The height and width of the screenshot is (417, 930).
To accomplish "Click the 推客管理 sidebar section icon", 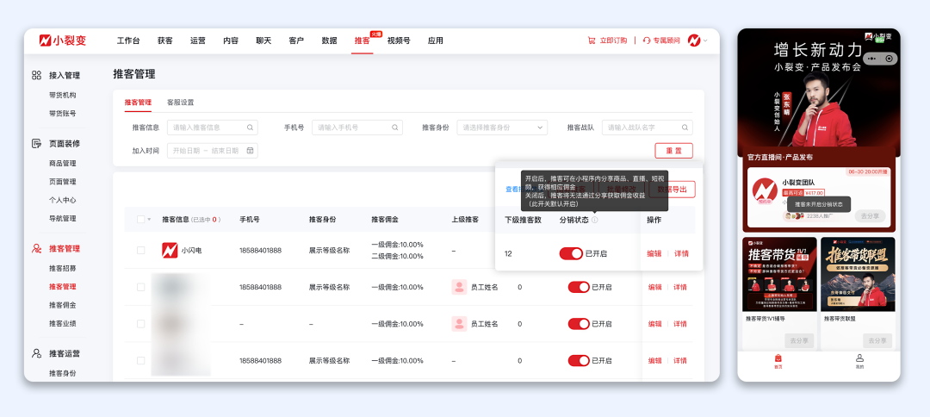I will coord(37,248).
